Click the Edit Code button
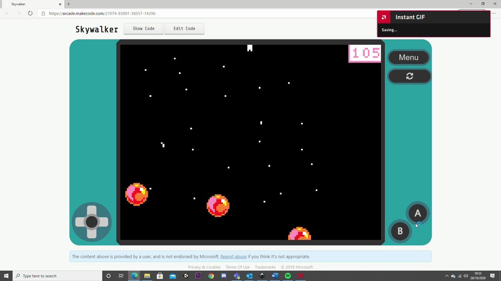Screen dimensions: 501x281 point(184,28)
